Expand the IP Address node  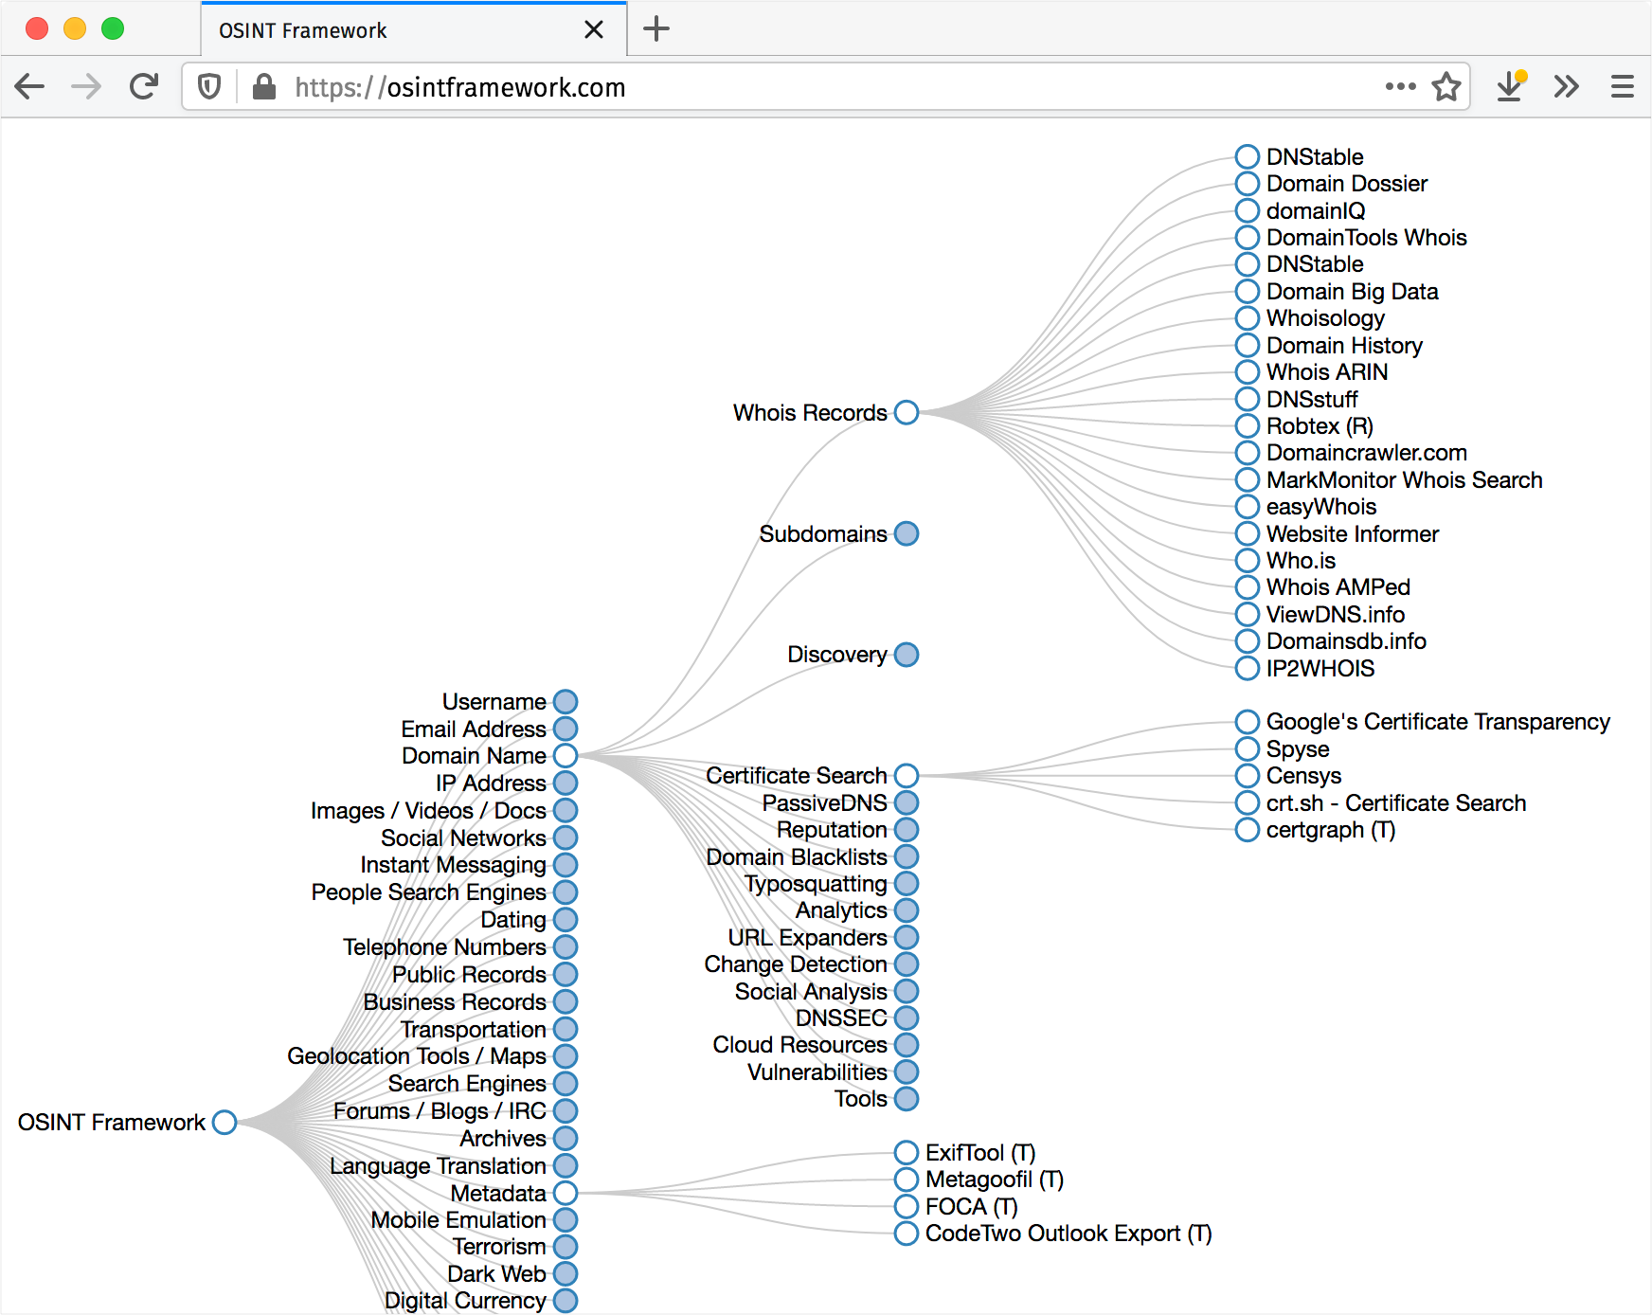tap(566, 784)
